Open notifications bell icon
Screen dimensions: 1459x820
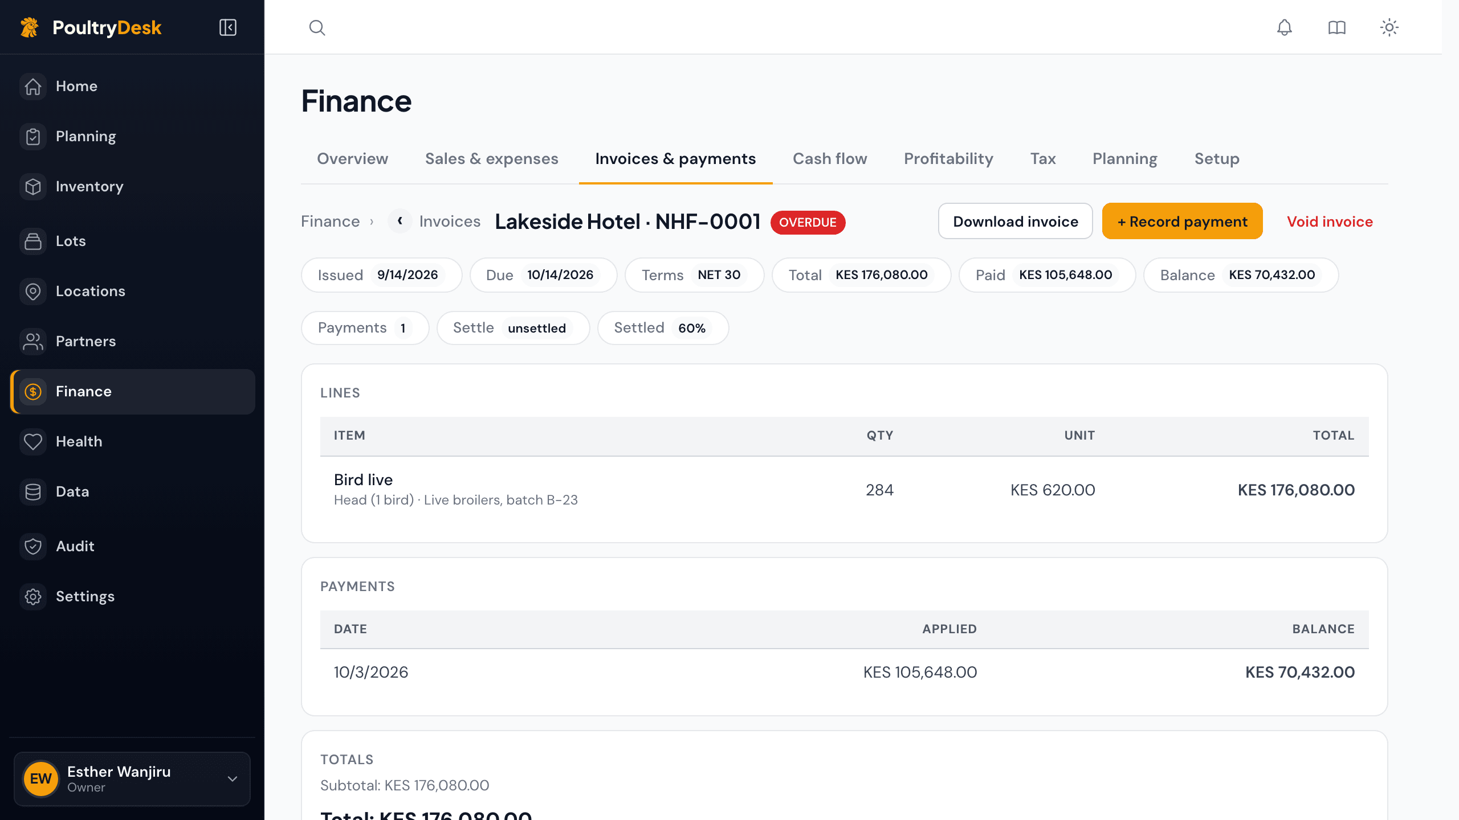(x=1284, y=27)
